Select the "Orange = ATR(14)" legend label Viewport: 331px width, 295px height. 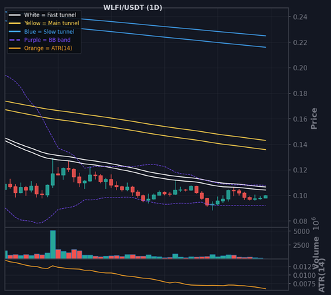coord(48,48)
